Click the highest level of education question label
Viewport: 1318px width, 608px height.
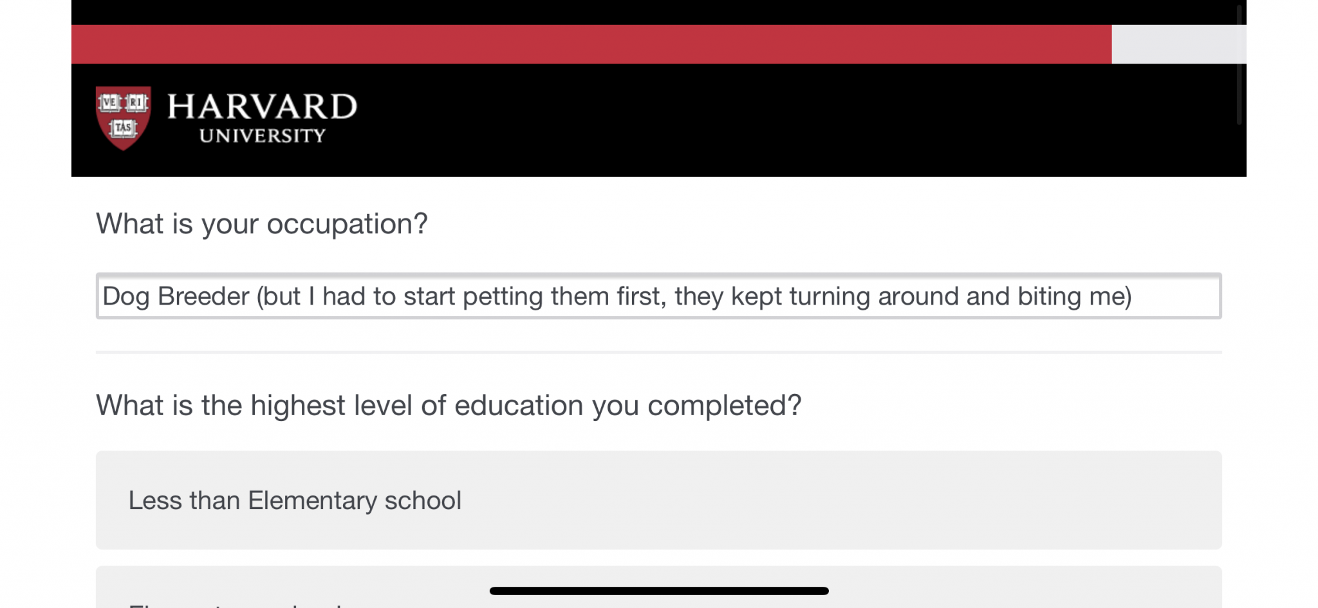click(449, 406)
